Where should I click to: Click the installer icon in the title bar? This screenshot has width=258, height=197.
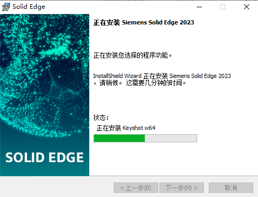click(x=6, y=7)
